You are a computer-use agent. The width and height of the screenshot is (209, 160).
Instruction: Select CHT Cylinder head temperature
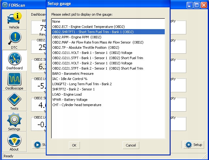point(77,105)
